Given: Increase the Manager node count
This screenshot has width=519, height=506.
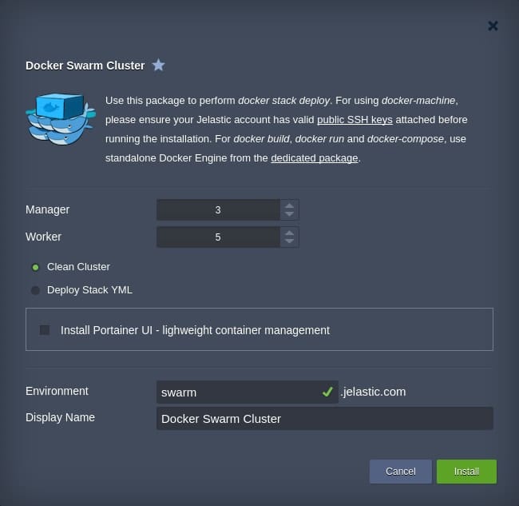Looking at the screenshot, I should pos(289,205).
